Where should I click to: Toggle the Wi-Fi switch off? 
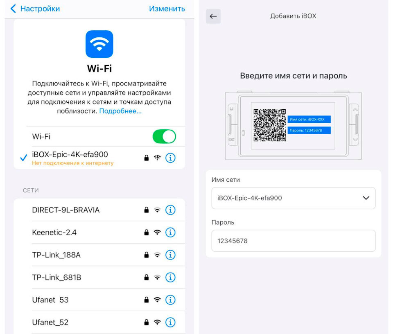pyautogui.click(x=164, y=137)
